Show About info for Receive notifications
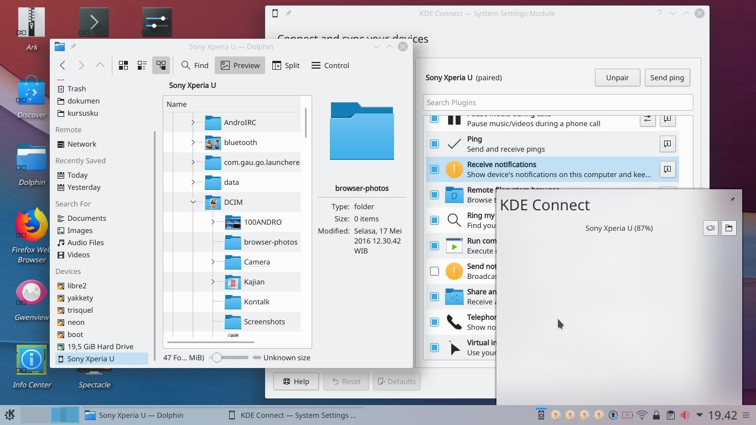This screenshot has width=756, height=425. coord(667,169)
